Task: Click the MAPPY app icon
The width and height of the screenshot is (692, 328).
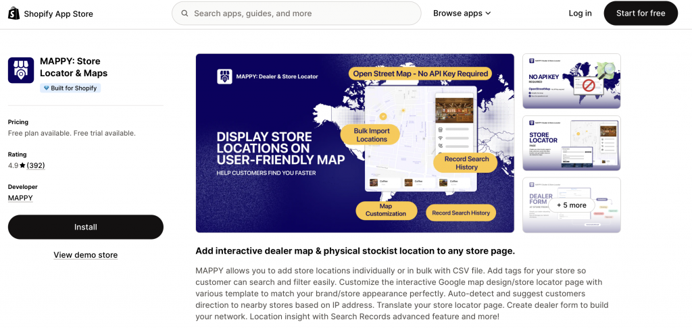Action: pyautogui.click(x=21, y=70)
